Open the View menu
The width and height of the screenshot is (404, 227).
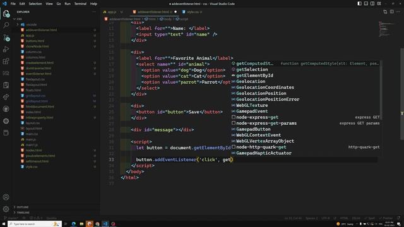[49, 4]
